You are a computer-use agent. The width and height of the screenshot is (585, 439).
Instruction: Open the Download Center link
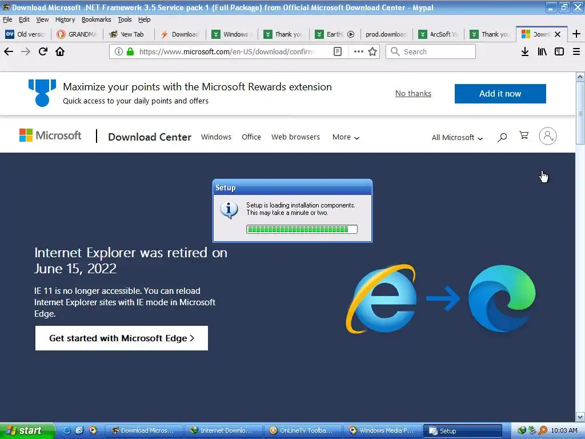pyautogui.click(x=150, y=137)
